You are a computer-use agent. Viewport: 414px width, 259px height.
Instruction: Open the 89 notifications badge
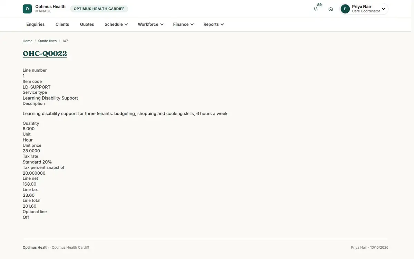[x=319, y=5]
